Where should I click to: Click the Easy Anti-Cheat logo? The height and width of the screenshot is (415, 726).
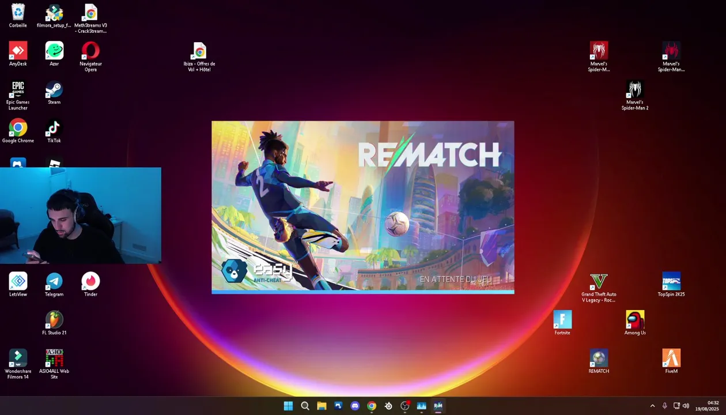(x=258, y=270)
